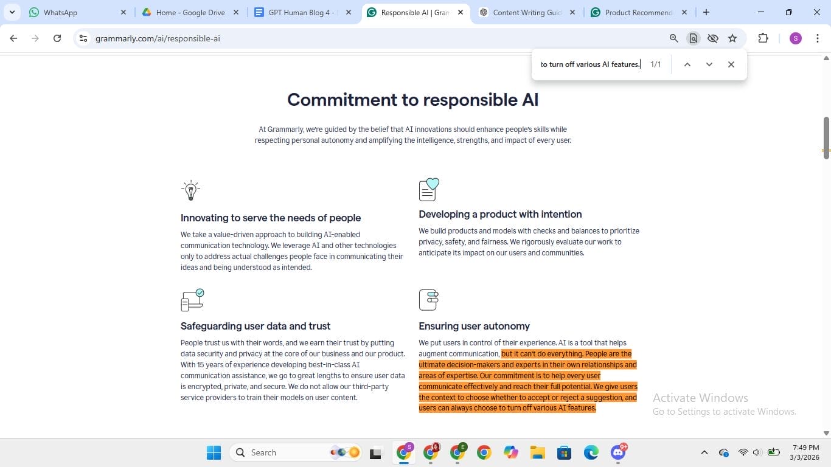Go to previous find result

tap(687, 64)
